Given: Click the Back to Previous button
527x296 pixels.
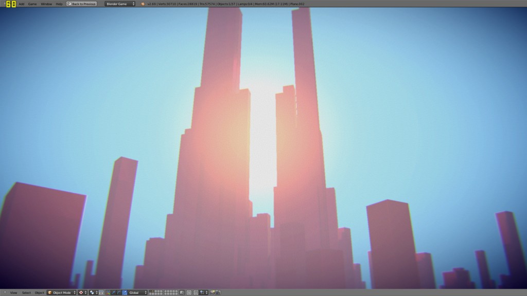Looking at the screenshot, I should point(81,3).
